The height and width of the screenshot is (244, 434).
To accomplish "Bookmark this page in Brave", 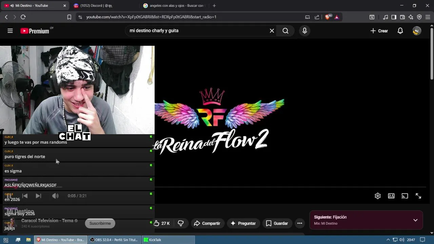I will [x=69, y=17].
